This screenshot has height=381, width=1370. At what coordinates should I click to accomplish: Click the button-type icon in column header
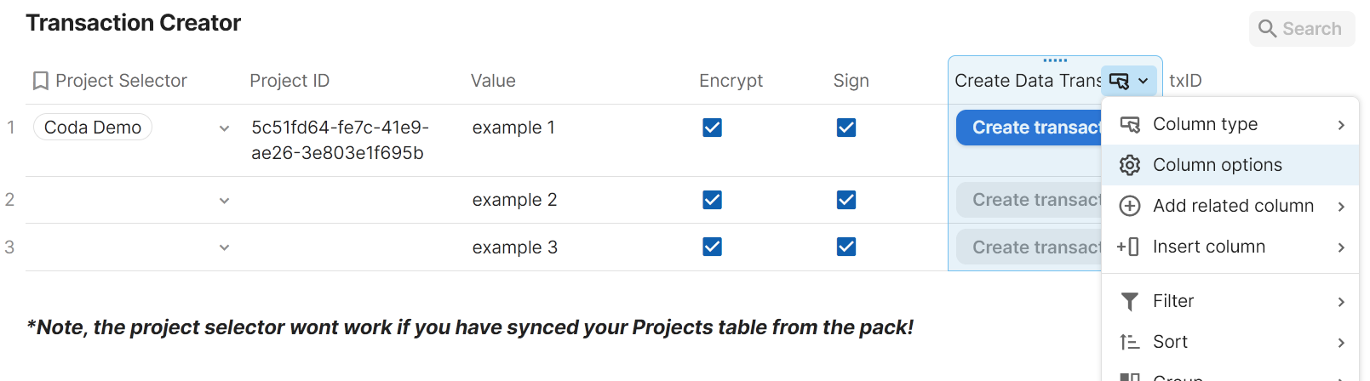coord(1119,81)
